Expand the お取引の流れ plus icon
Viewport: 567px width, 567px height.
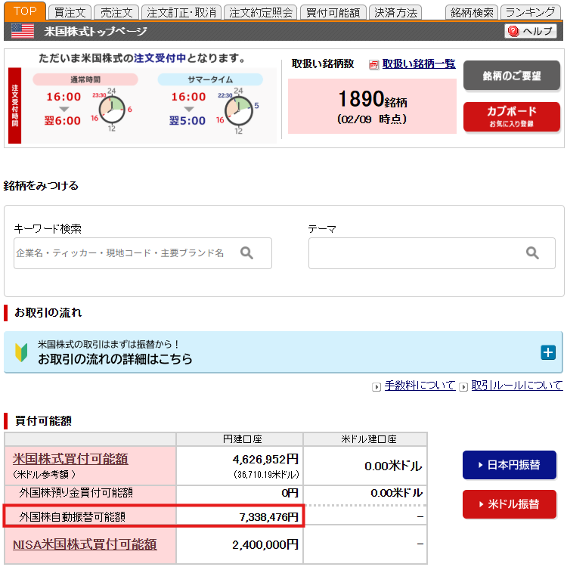point(548,352)
